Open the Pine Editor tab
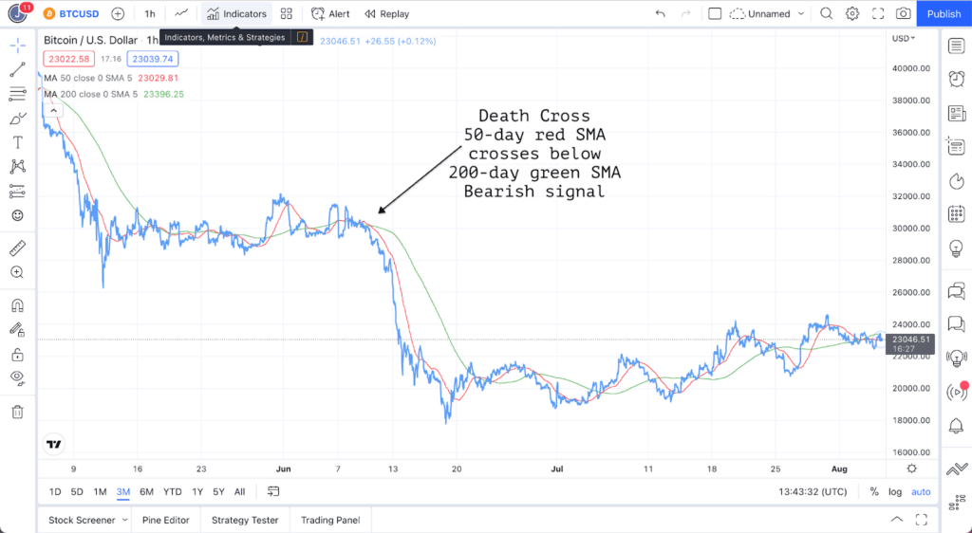 click(165, 520)
